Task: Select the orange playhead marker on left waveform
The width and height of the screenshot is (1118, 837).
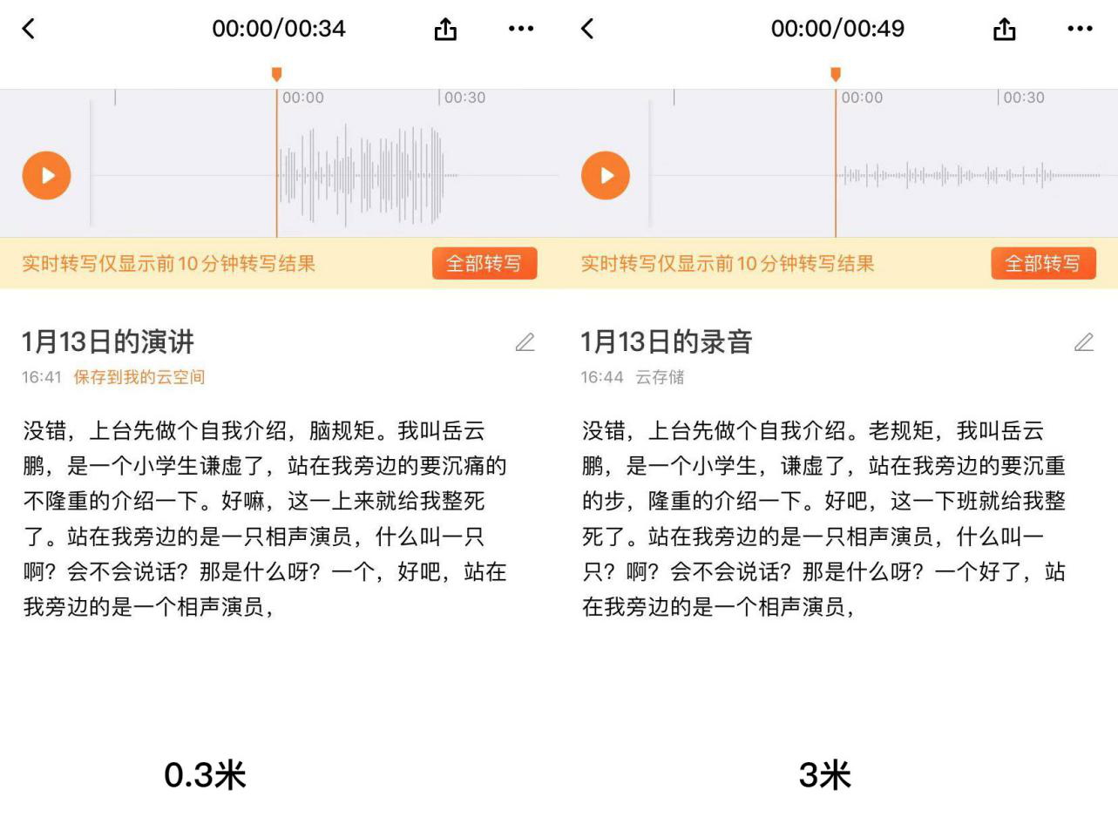Action: click(276, 74)
